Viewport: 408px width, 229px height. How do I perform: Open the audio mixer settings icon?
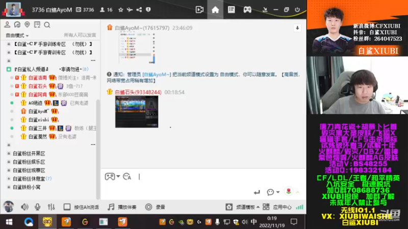click(x=52, y=207)
